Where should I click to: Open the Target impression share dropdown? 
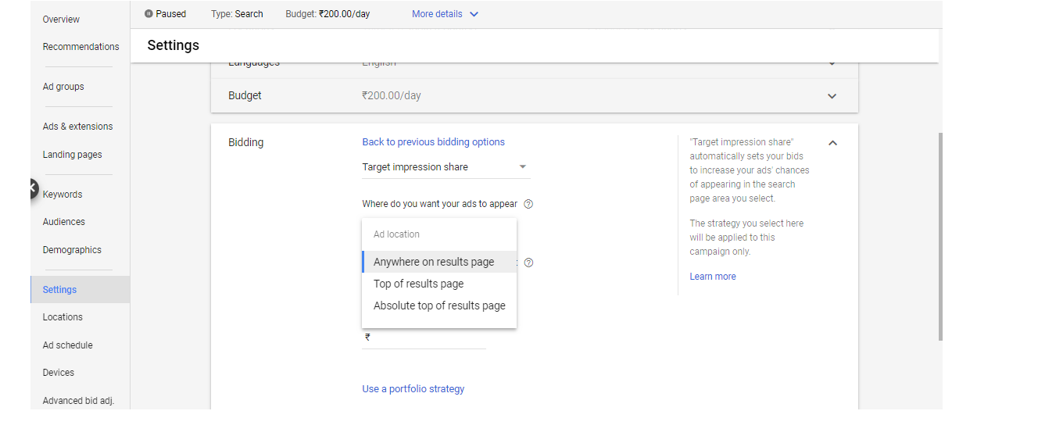[x=446, y=167]
